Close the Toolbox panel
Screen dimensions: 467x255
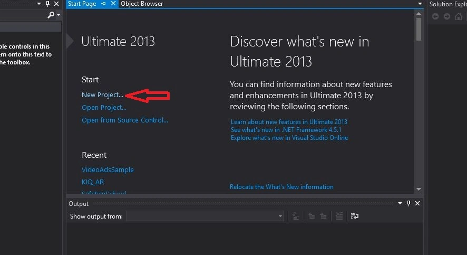click(56, 4)
